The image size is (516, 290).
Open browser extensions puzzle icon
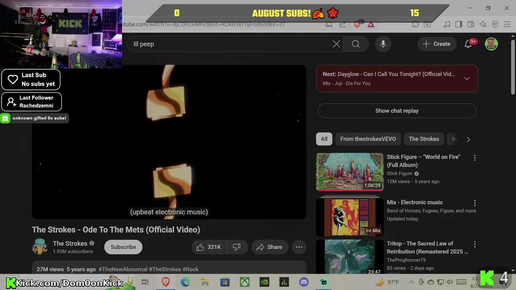pos(415,25)
